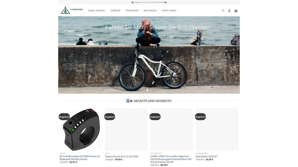Open the shopping bag cart icon
Image resolution: width=298 pixels, height=167 pixels.
click(236, 11)
